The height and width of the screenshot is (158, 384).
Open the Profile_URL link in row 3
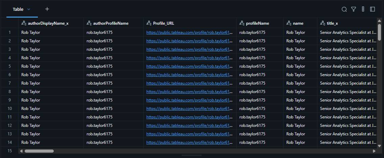pos(189,49)
